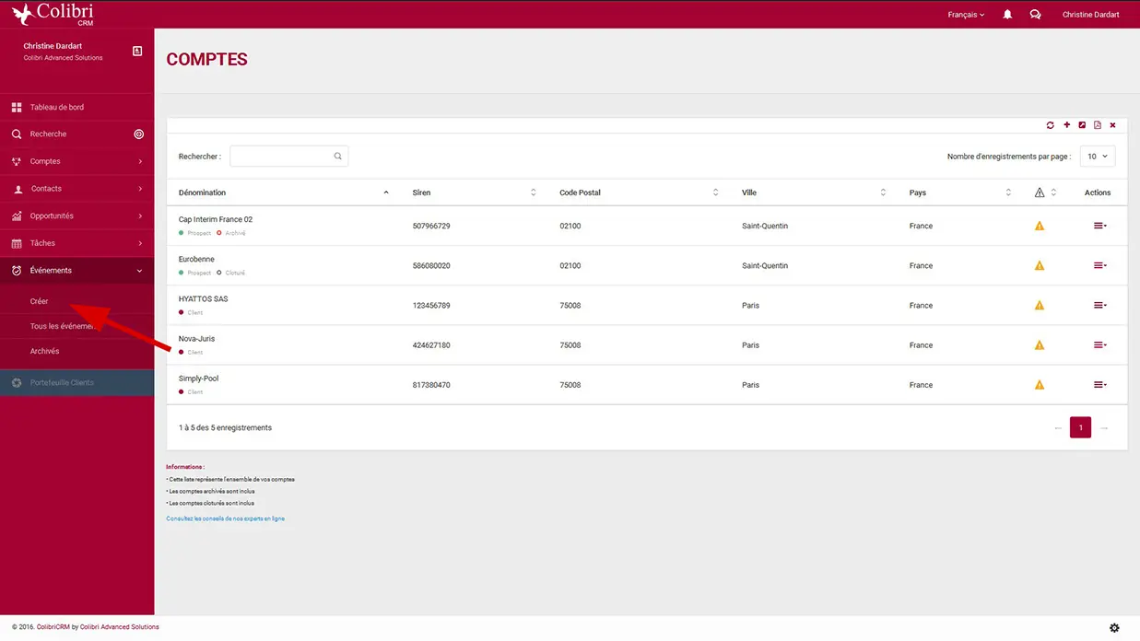
Task: Sort the table by Code Postal
Action: [x=639, y=192]
